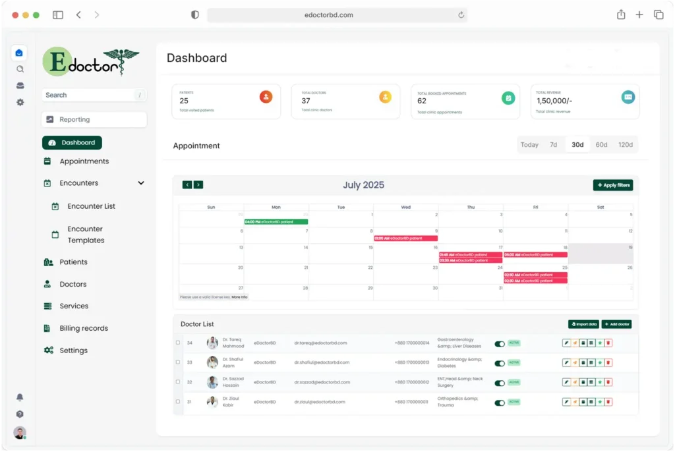Open the Reporting selector in sidebar
The width and height of the screenshot is (675, 452).
(94, 119)
